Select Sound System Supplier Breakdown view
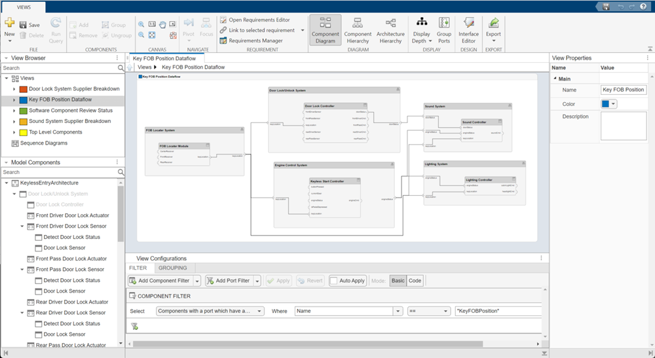 tap(69, 121)
